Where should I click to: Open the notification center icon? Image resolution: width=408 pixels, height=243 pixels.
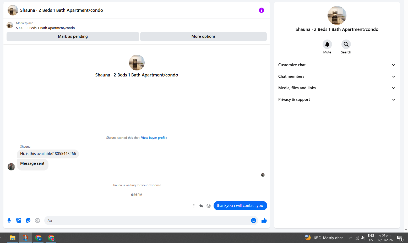pos(400,238)
